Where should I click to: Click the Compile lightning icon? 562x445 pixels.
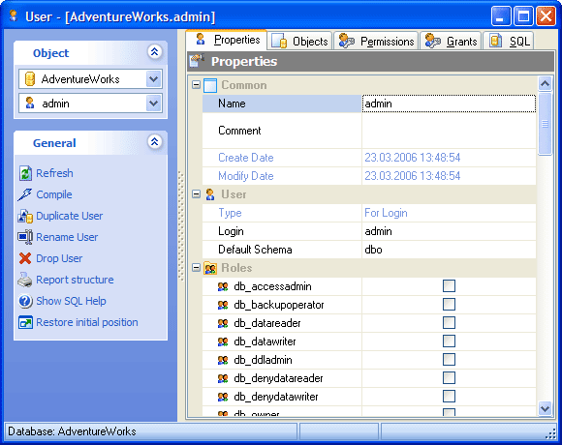point(25,194)
